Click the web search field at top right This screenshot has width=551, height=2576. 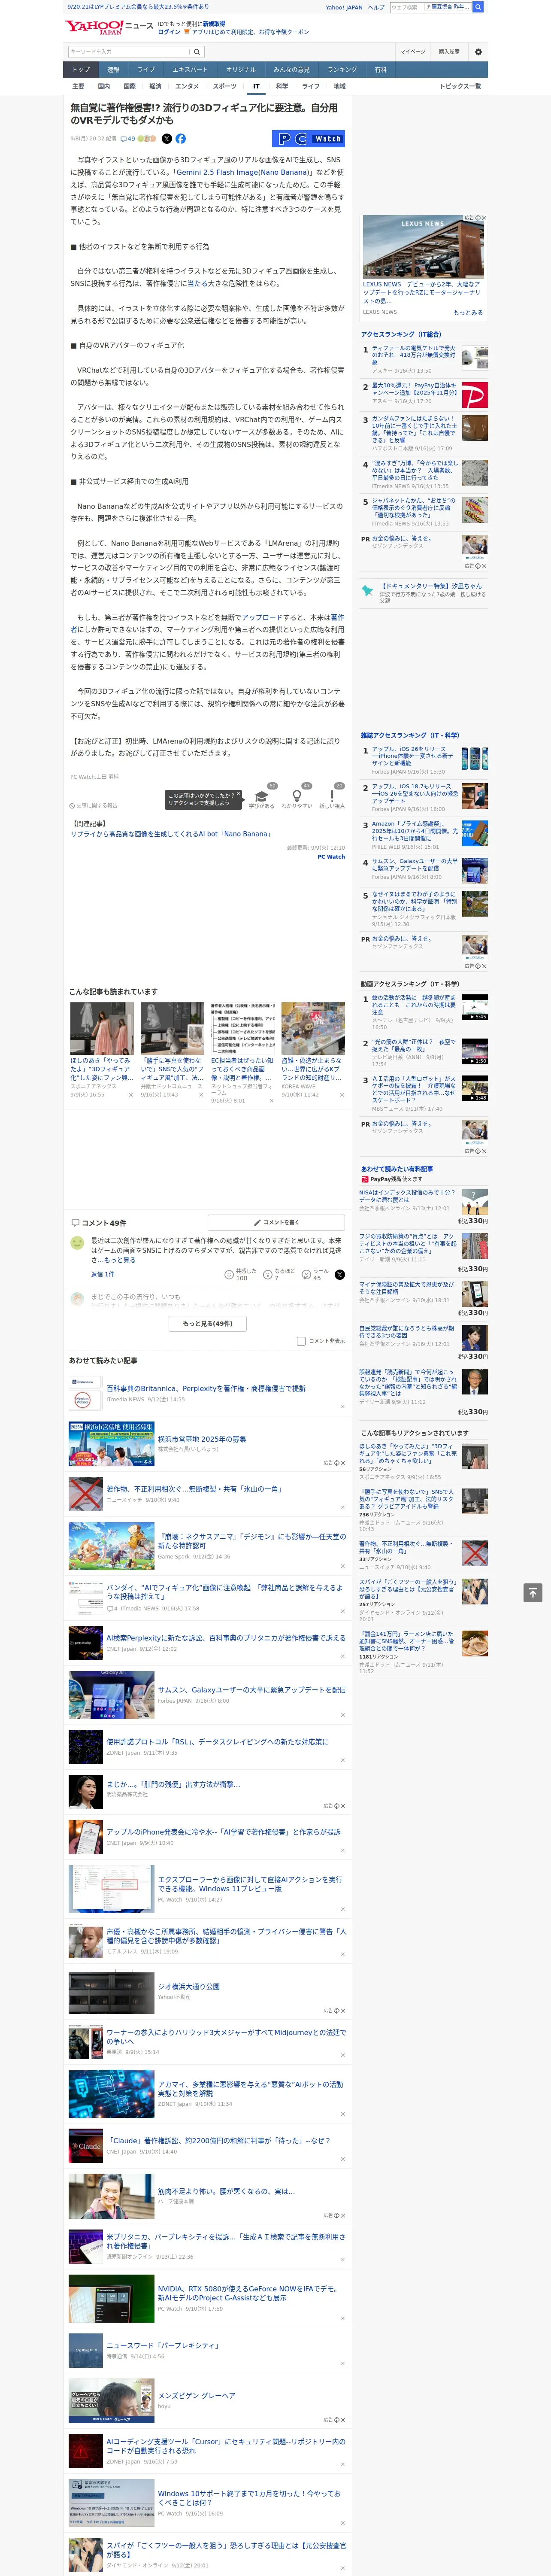(431, 7)
